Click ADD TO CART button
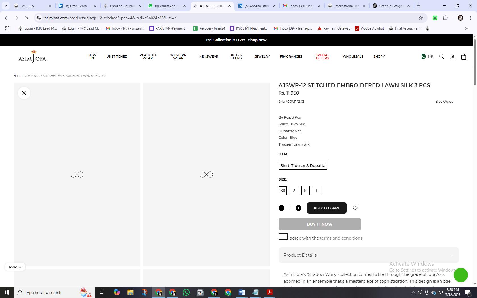 click(x=327, y=208)
